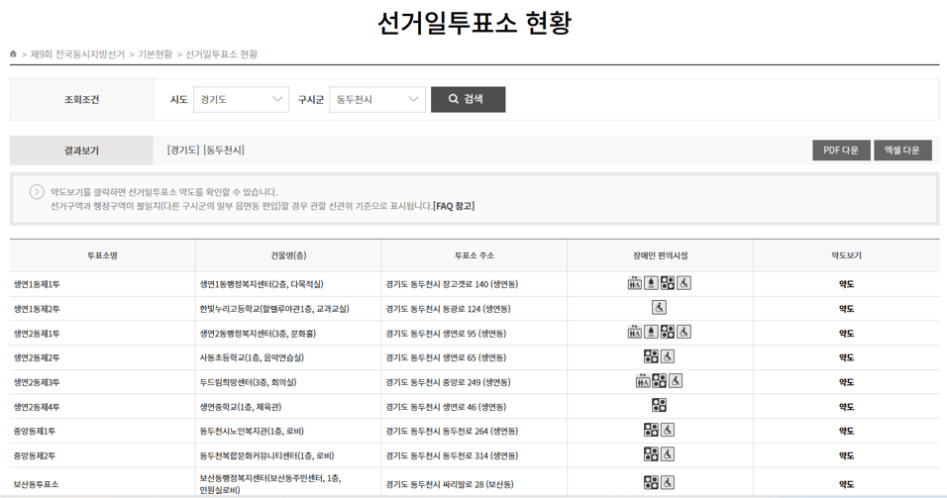Click the 생연1동제1투 polling place name
This screenshot has height=498, width=947.
point(37,284)
